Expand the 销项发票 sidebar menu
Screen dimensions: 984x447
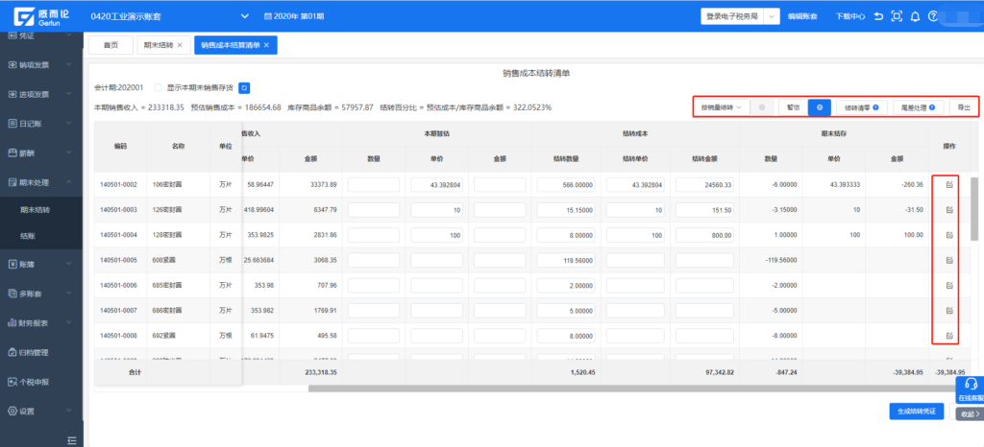tap(40, 64)
